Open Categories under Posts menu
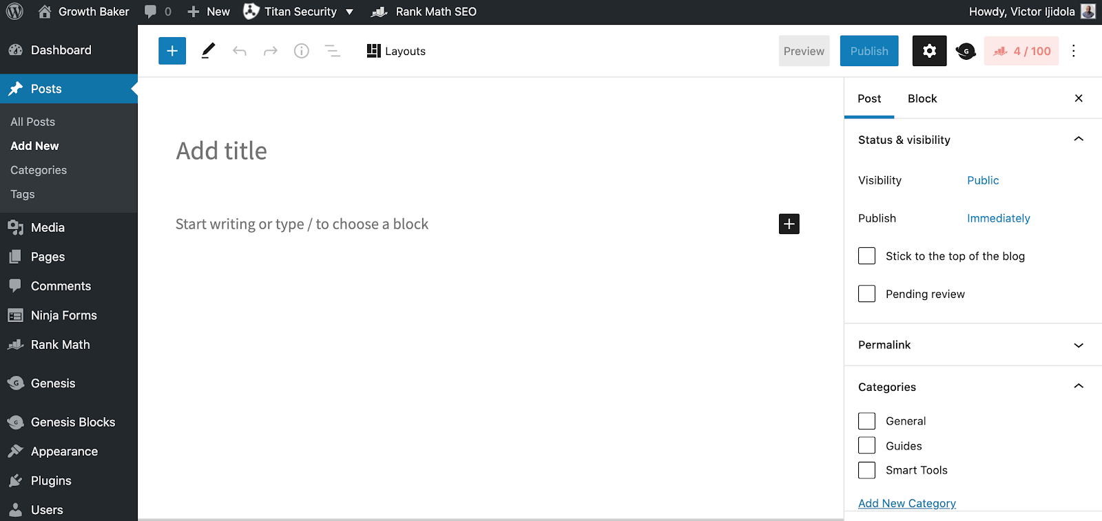1102x521 pixels. 39,170
